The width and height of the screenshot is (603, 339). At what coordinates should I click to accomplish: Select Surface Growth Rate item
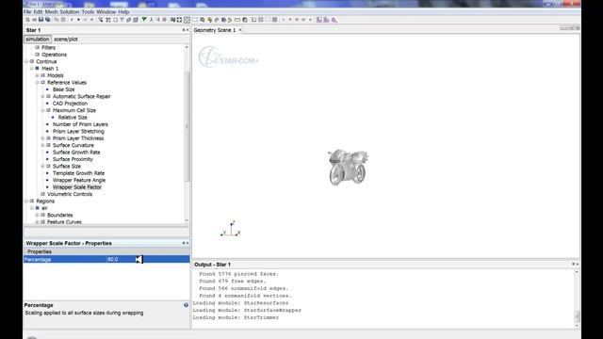[x=76, y=153]
